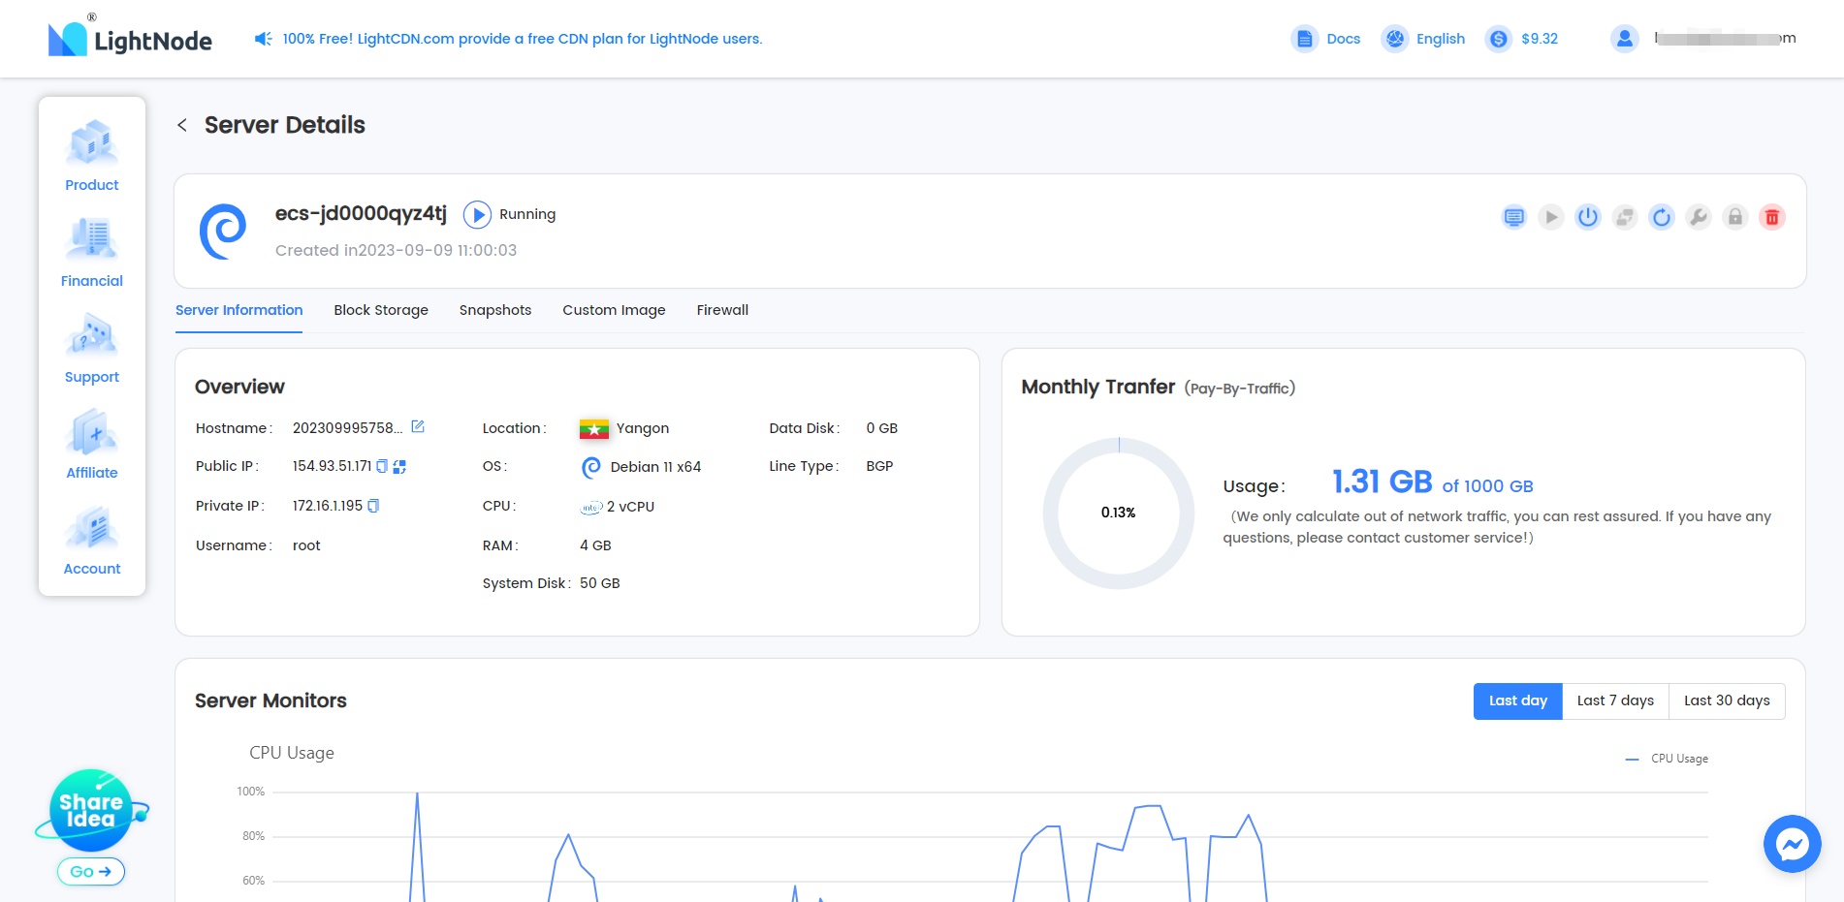This screenshot has height=902, width=1844.
Task: Open Docs link in header
Action: click(1326, 39)
